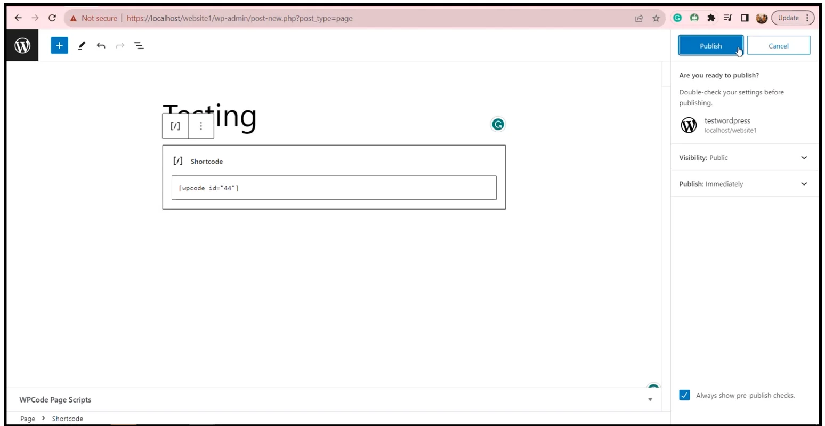Open the block inserter plus button

pyautogui.click(x=59, y=46)
